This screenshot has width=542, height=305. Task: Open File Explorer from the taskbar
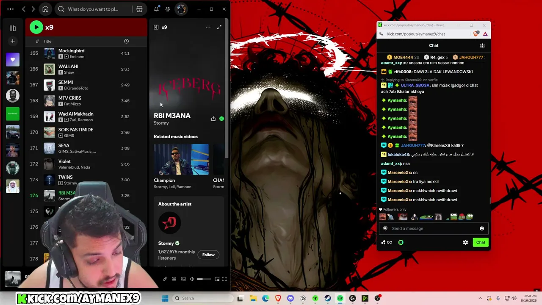(x=253, y=298)
